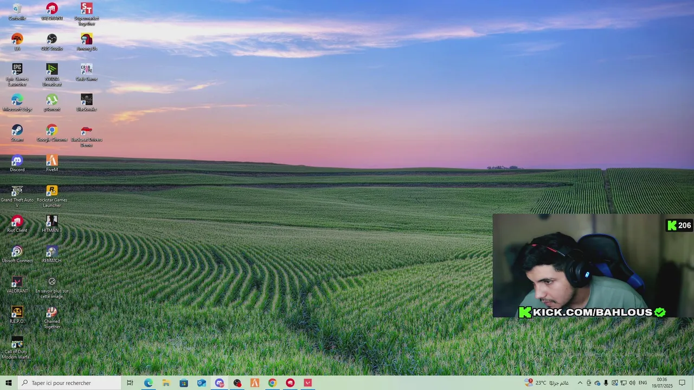Viewport: 694px width, 390px height.
Task: Select the OBS Studio desktop icon
Action: click(x=52, y=42)
